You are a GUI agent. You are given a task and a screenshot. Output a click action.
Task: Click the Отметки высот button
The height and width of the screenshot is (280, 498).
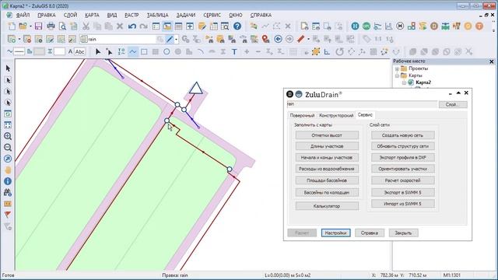327,135
